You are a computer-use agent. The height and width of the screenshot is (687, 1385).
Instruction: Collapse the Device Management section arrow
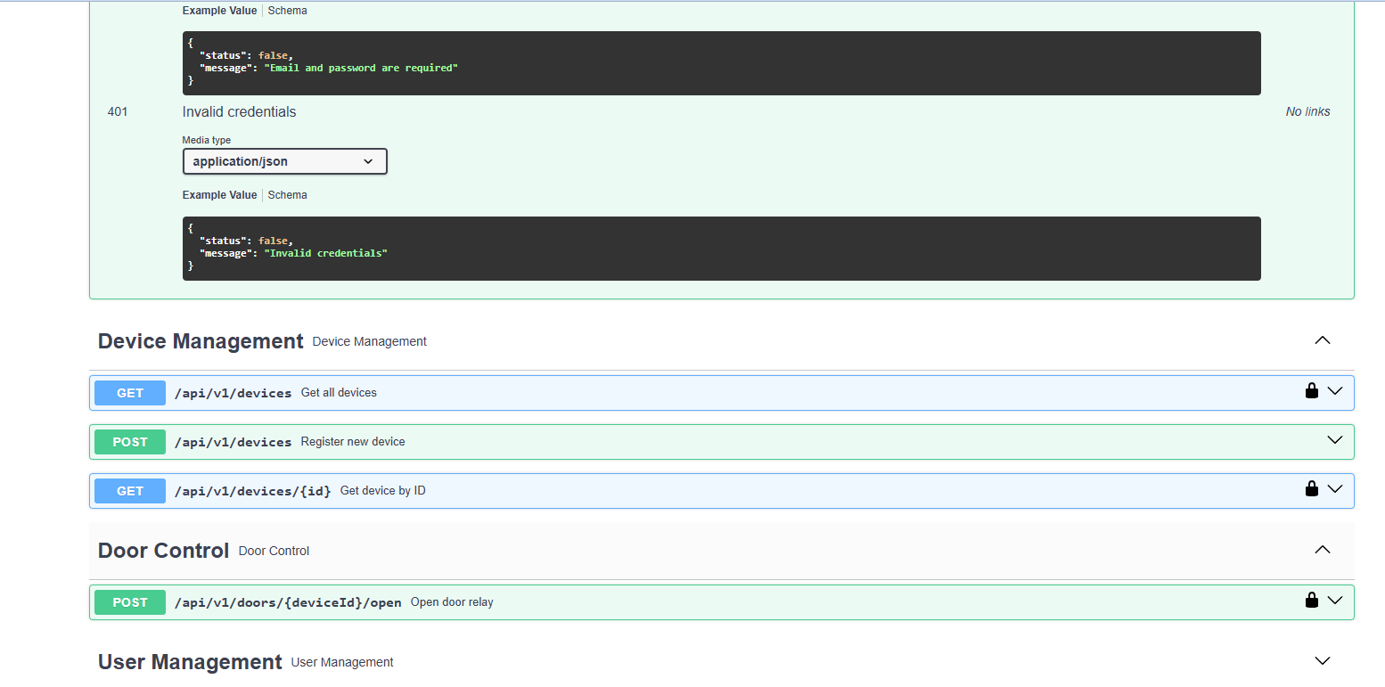pyautogui.click(x=1323, y=340)
